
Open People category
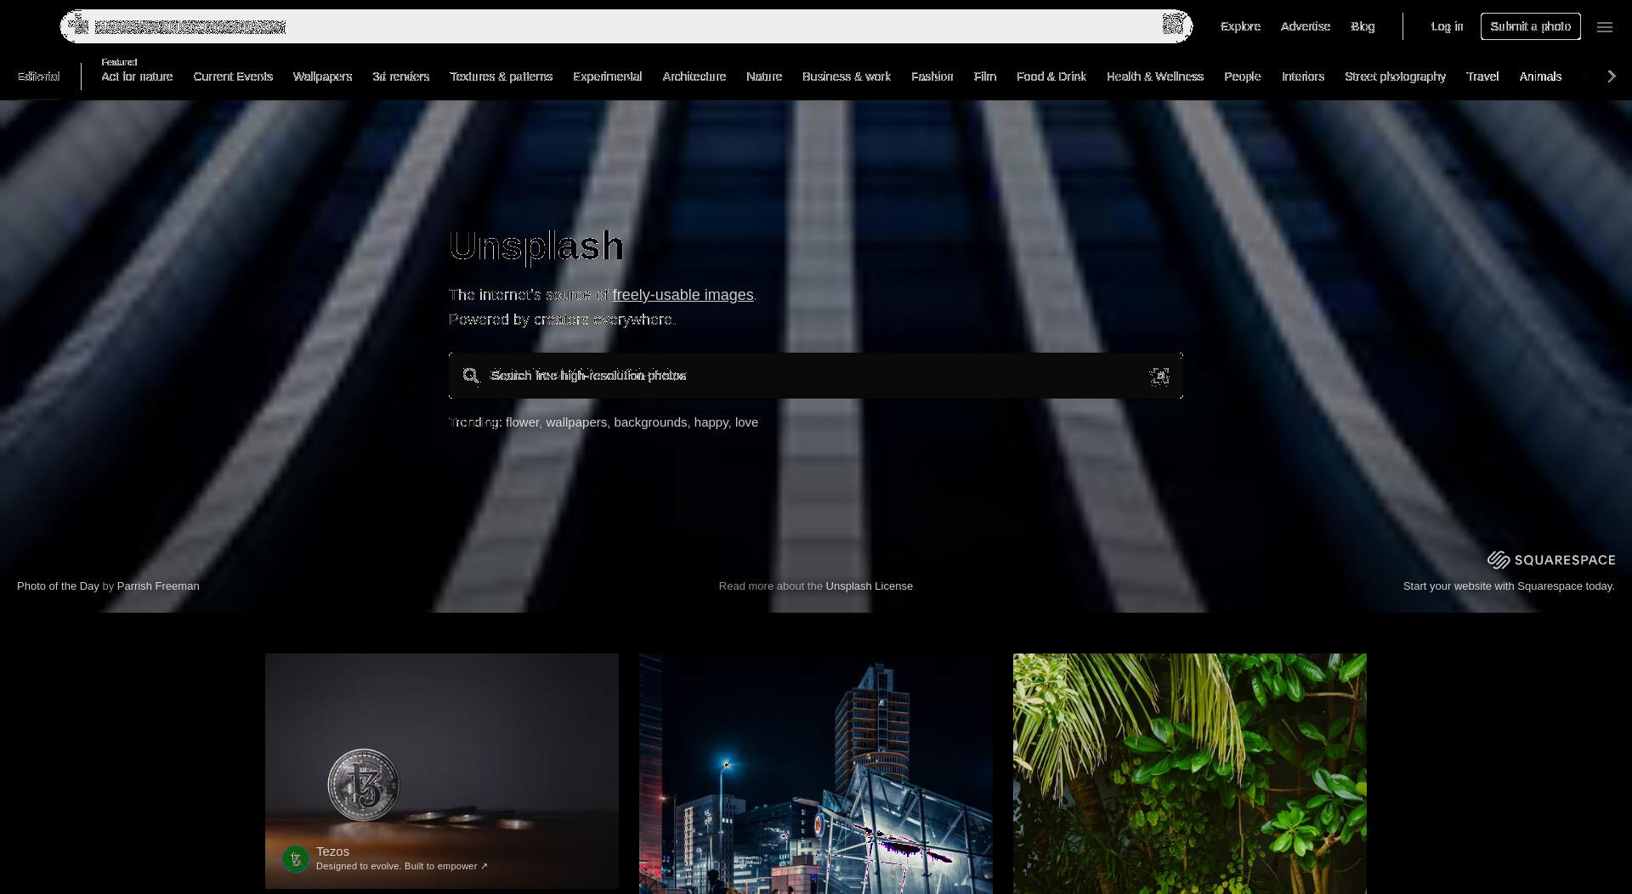pyautogui.click(x=1243, y=76)
